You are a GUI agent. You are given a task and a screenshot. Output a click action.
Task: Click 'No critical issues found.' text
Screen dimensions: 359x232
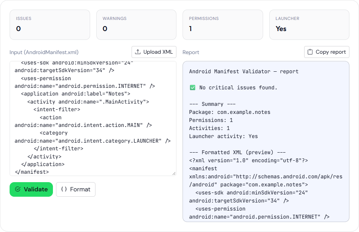(238, 88)
